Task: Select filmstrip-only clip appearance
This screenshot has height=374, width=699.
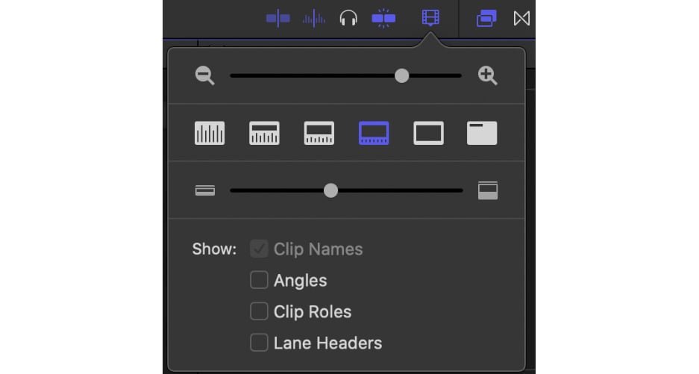Action: coord(428,133)
